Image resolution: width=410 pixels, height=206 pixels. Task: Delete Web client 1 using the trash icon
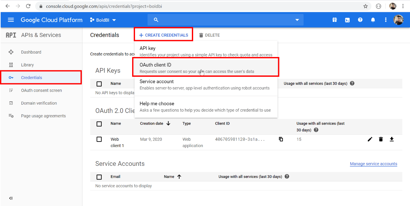point(380,139)
